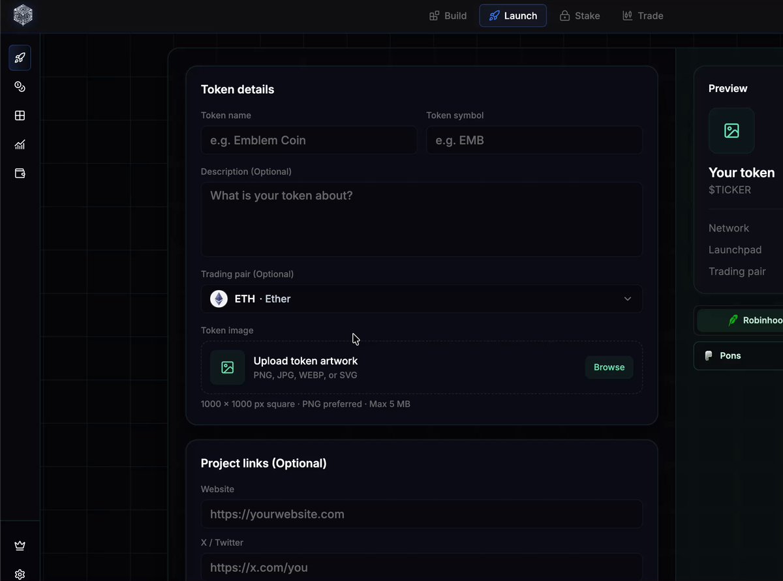The height and width of the screenshot is (581, 783).
Task: Click the crown icon in the sidebar
Action: click(x=20, y=545)
